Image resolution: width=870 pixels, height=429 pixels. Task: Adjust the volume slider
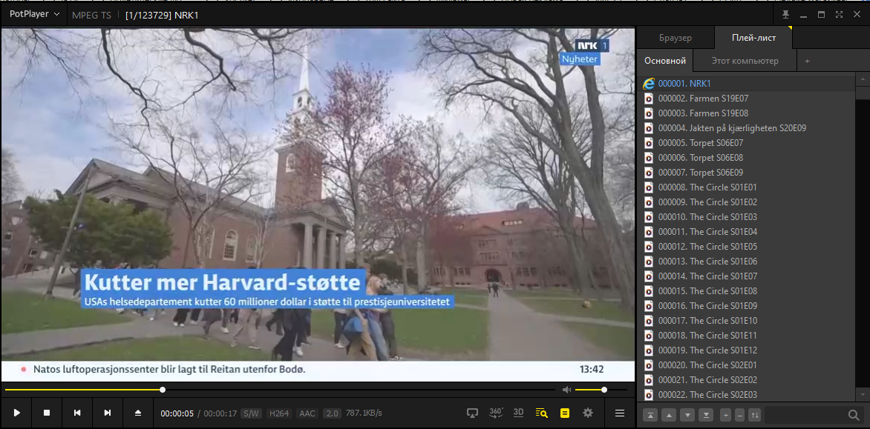click(601, 390)
